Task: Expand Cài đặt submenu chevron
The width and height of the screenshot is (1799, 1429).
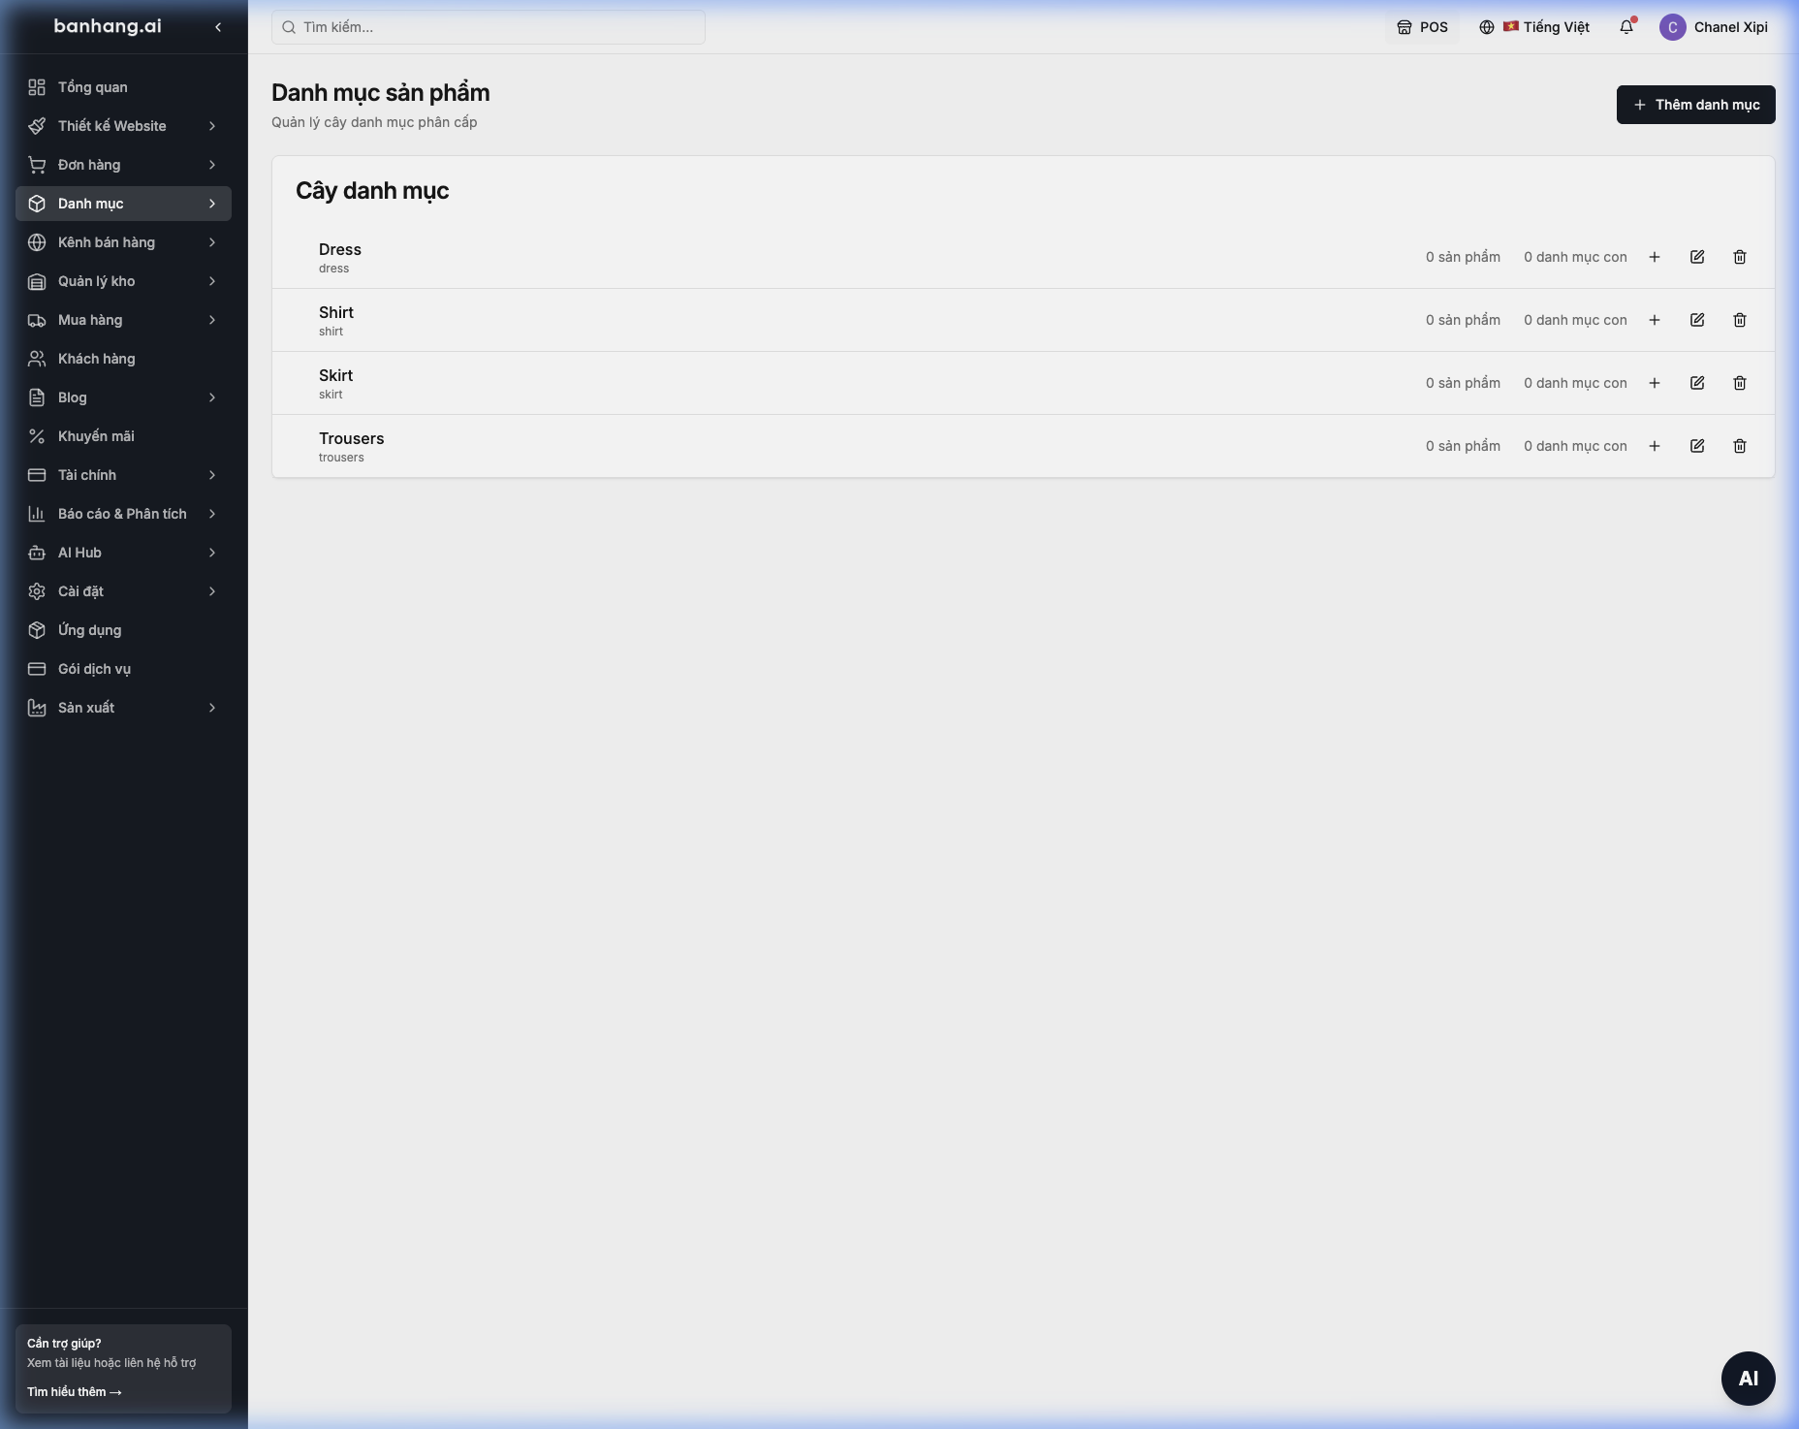Action: (212, 591)
